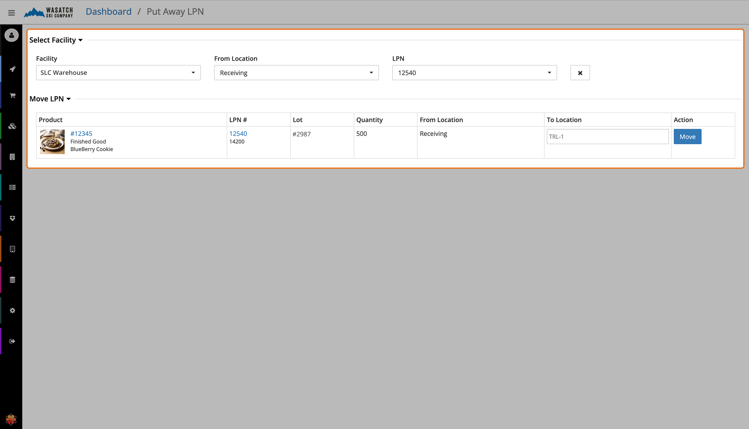The width and height of the screenshot is (749, 429).
Task: Click the lot value #2987
Action: [x=301, y=134]
